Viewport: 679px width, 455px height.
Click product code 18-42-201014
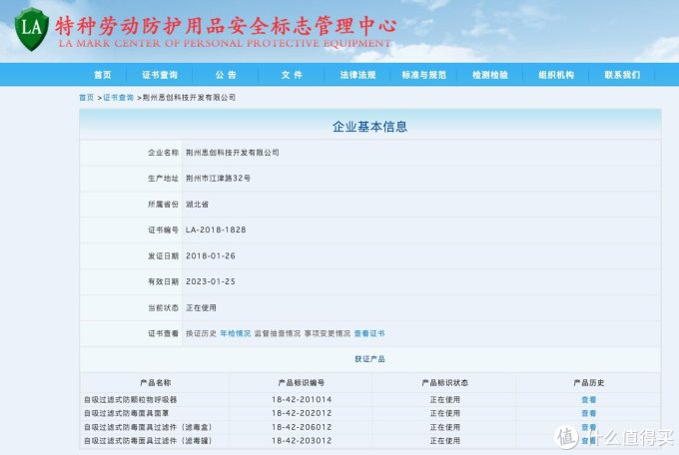pyautogui.click(x=302, y=399)
